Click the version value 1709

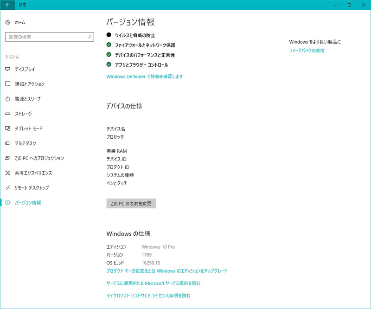point(147,255)
